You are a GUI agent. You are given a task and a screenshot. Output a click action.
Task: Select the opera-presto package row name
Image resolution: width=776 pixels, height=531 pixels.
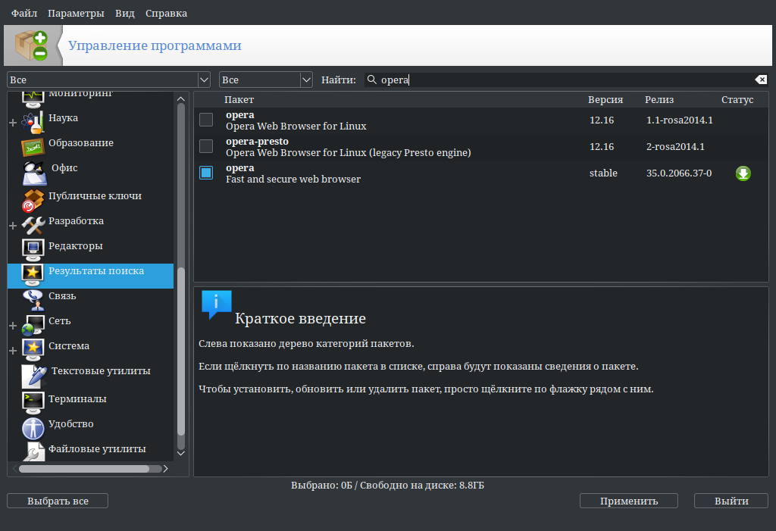257,142
